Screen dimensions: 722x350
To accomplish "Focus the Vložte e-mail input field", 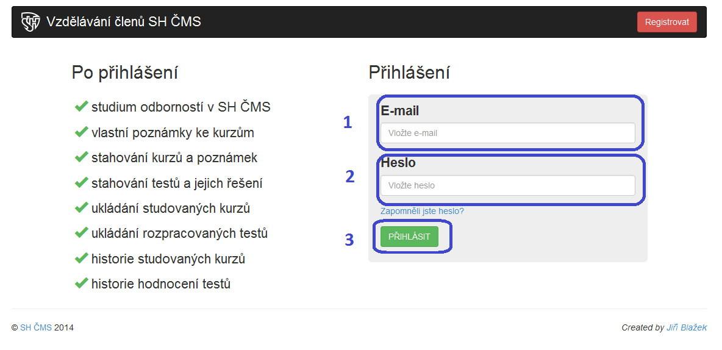I will [x=507, y=133].
